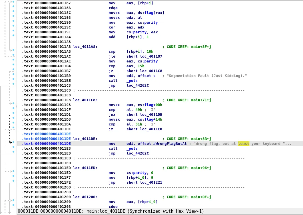Click the highlighted word least in the comment
Screen dimensions: 303x215
pyautogui.click(x=244, y=143)
